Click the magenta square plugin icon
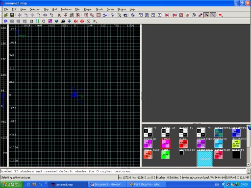This screenshot has width=251, height=188. pos(50,21)
